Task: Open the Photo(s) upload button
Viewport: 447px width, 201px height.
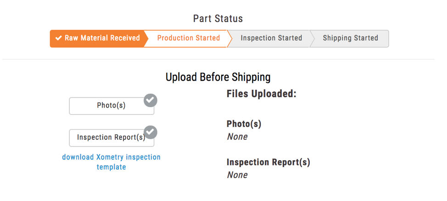Action: coord(112,106)
